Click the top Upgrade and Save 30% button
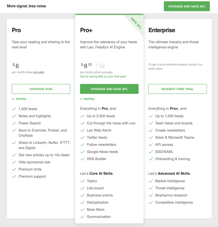Viewport: 218px width, 227px height. [187, 6]
